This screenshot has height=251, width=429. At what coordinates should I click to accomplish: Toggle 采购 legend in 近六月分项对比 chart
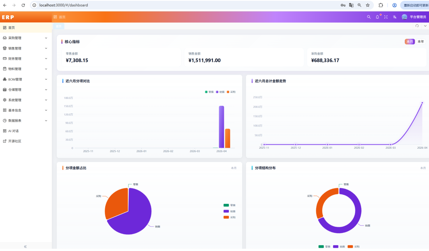click(x=231, y=92)
